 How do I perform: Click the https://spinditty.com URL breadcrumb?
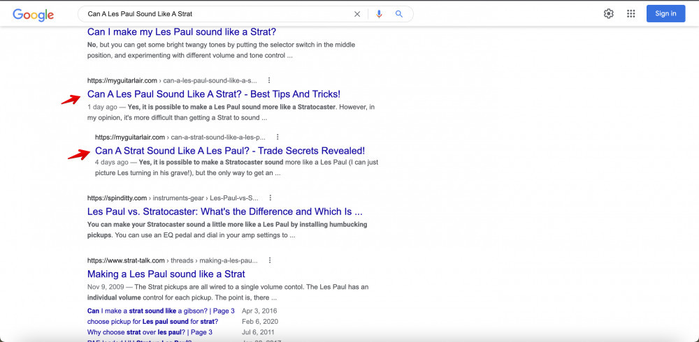(x=173, y=198)
